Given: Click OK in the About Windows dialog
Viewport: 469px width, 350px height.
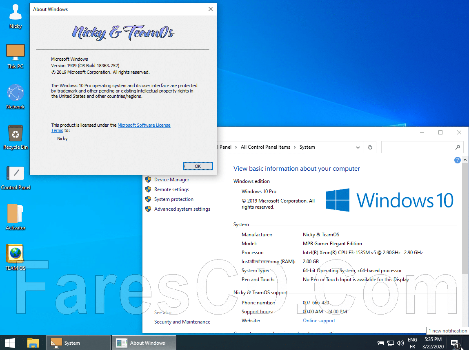Looking at the screenshot, I should click(x=198, y=166).
